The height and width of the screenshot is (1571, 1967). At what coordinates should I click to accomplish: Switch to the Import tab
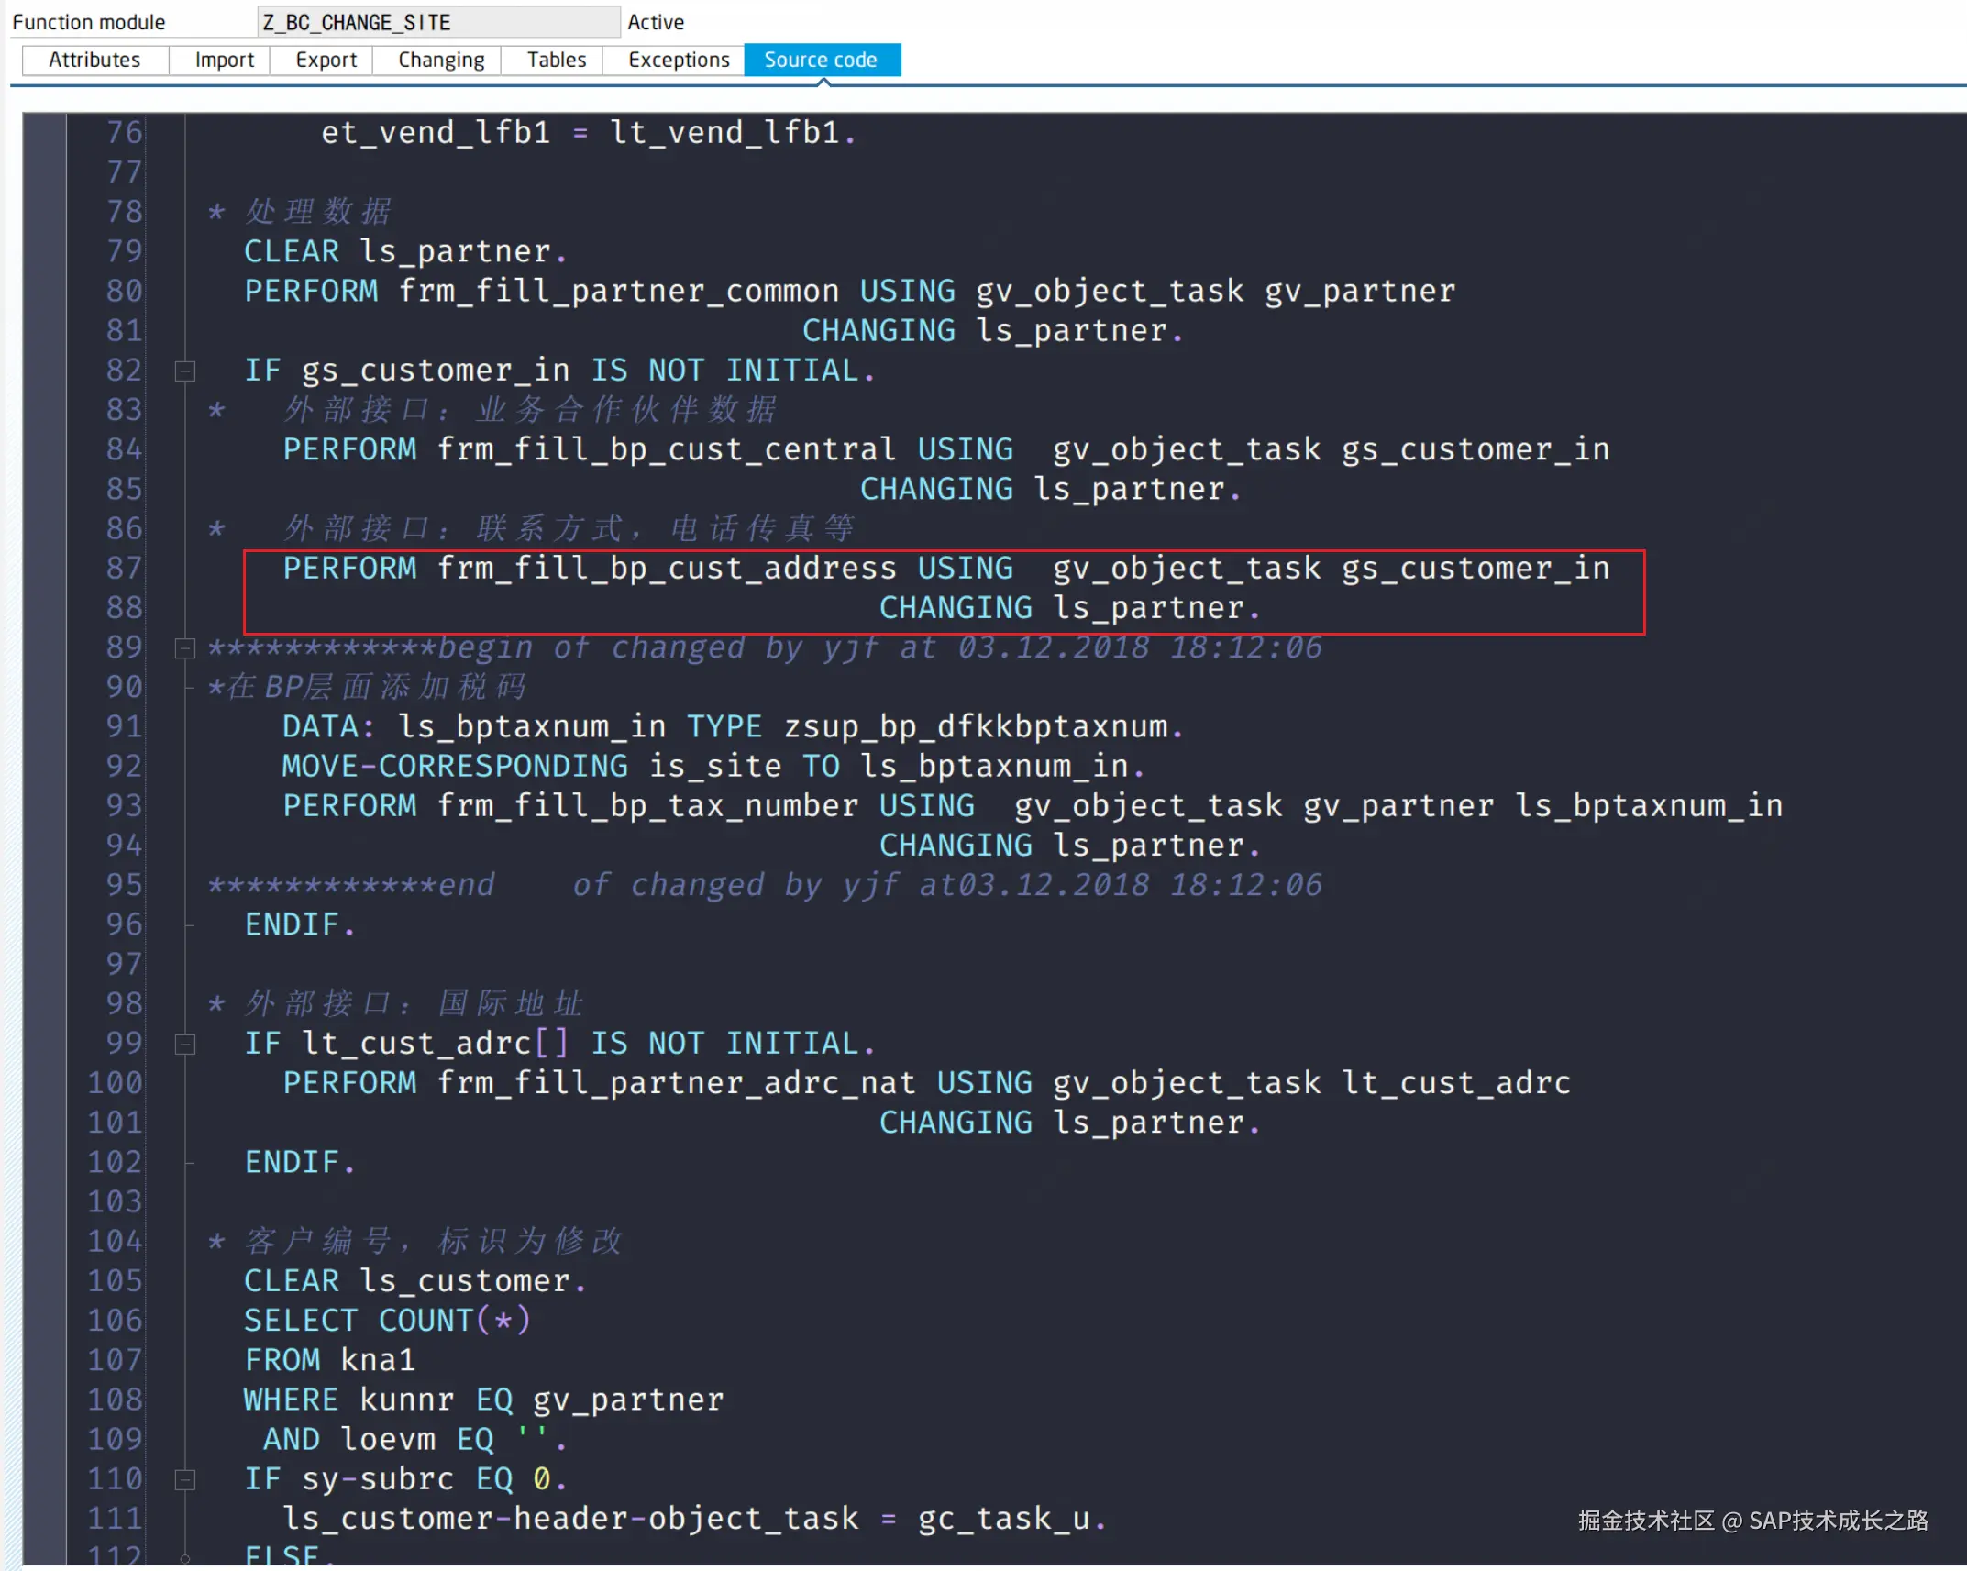[224, 60]
